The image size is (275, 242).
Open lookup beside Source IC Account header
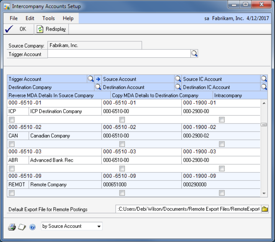pos(264,79)
